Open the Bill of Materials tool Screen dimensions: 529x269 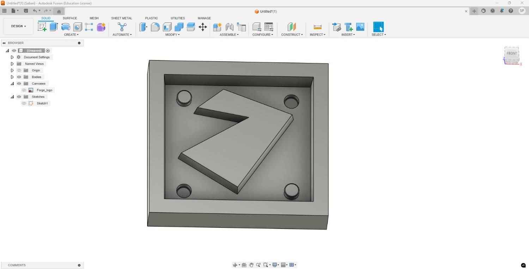(241, 27)
